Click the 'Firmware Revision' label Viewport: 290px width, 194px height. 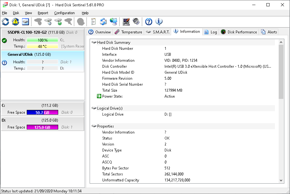click(x=117, y=78)
